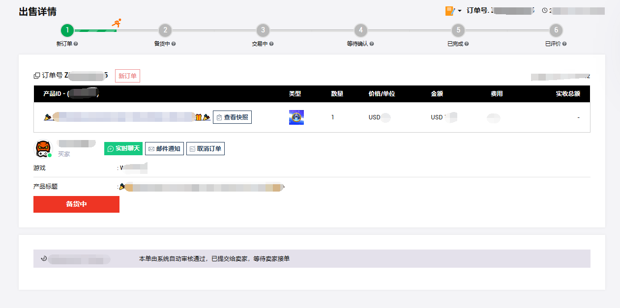This screenshot has height=308, width=620.
Task: Open the orange notes icon in header
Action: click(449, 11)
